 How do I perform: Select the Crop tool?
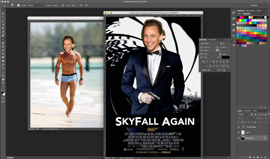3,28
